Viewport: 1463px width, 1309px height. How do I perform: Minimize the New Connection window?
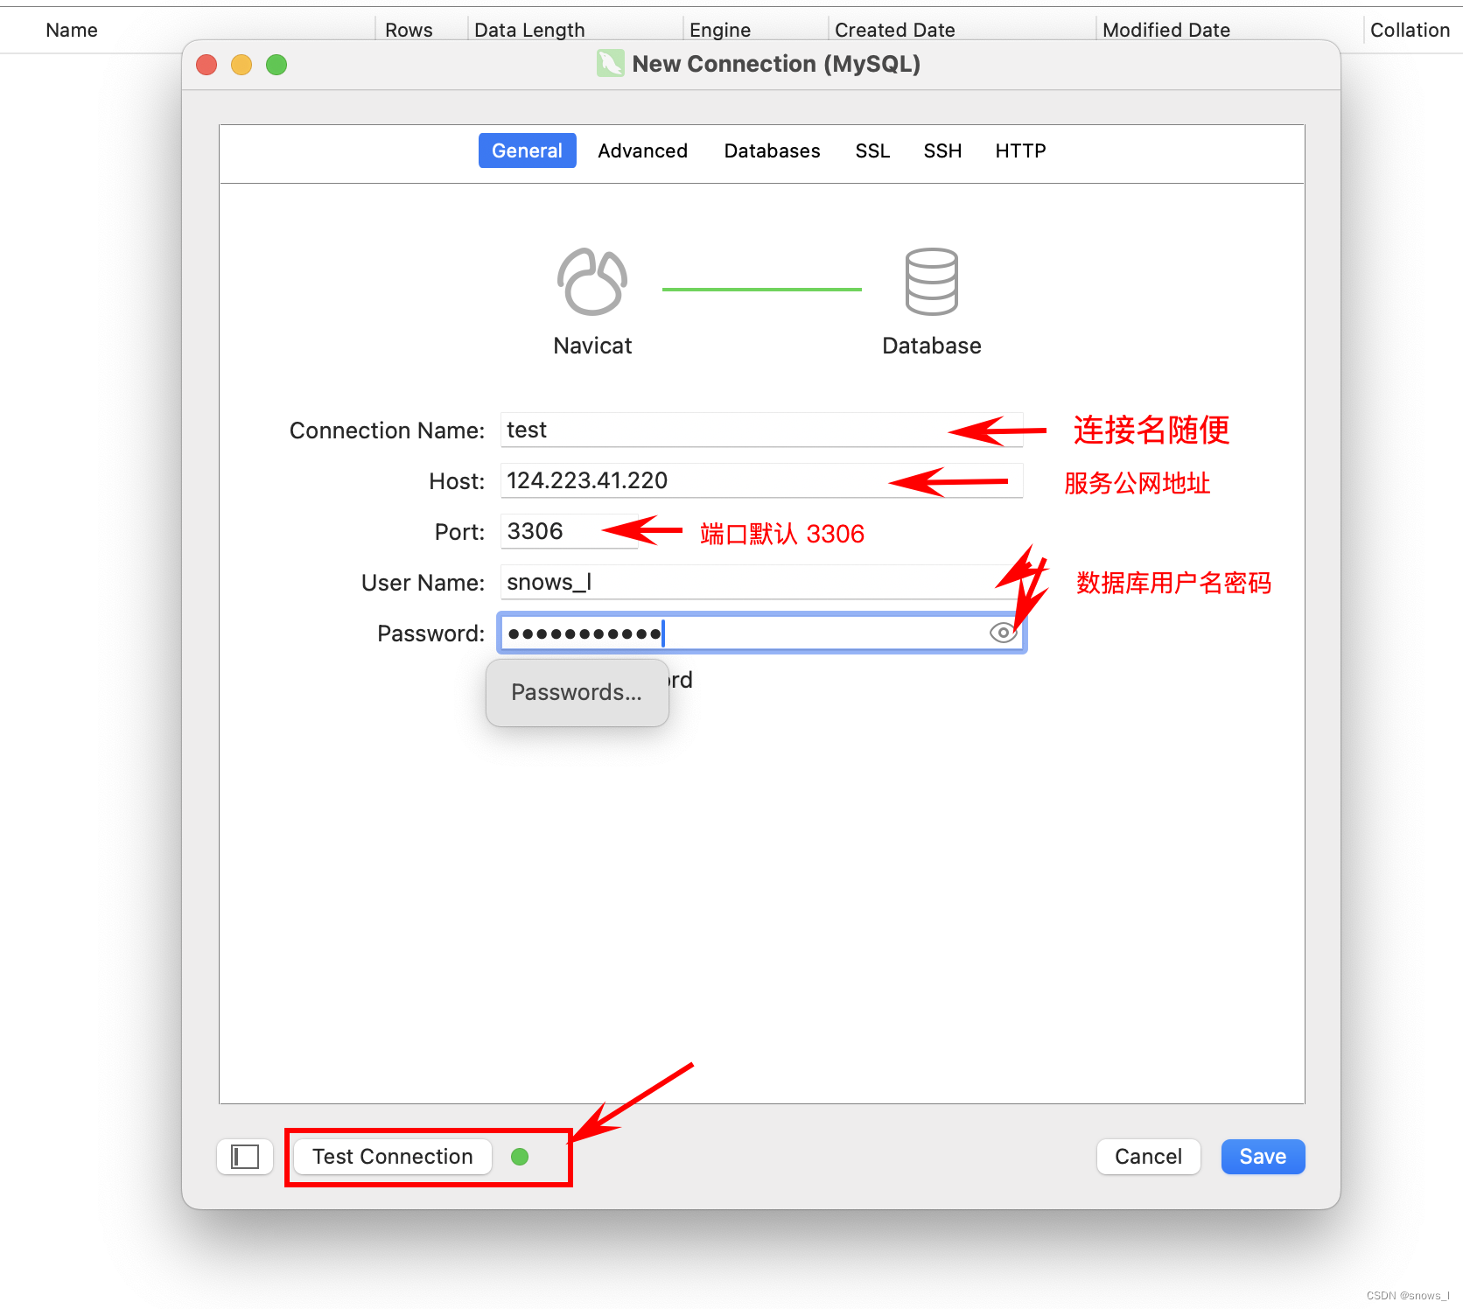(x=241, y=65)
